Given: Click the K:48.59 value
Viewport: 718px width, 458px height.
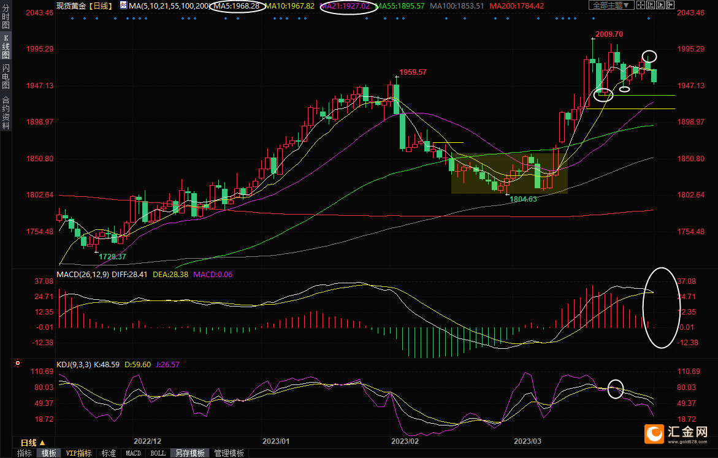Looking at the screenshot, I should [106, 365].
